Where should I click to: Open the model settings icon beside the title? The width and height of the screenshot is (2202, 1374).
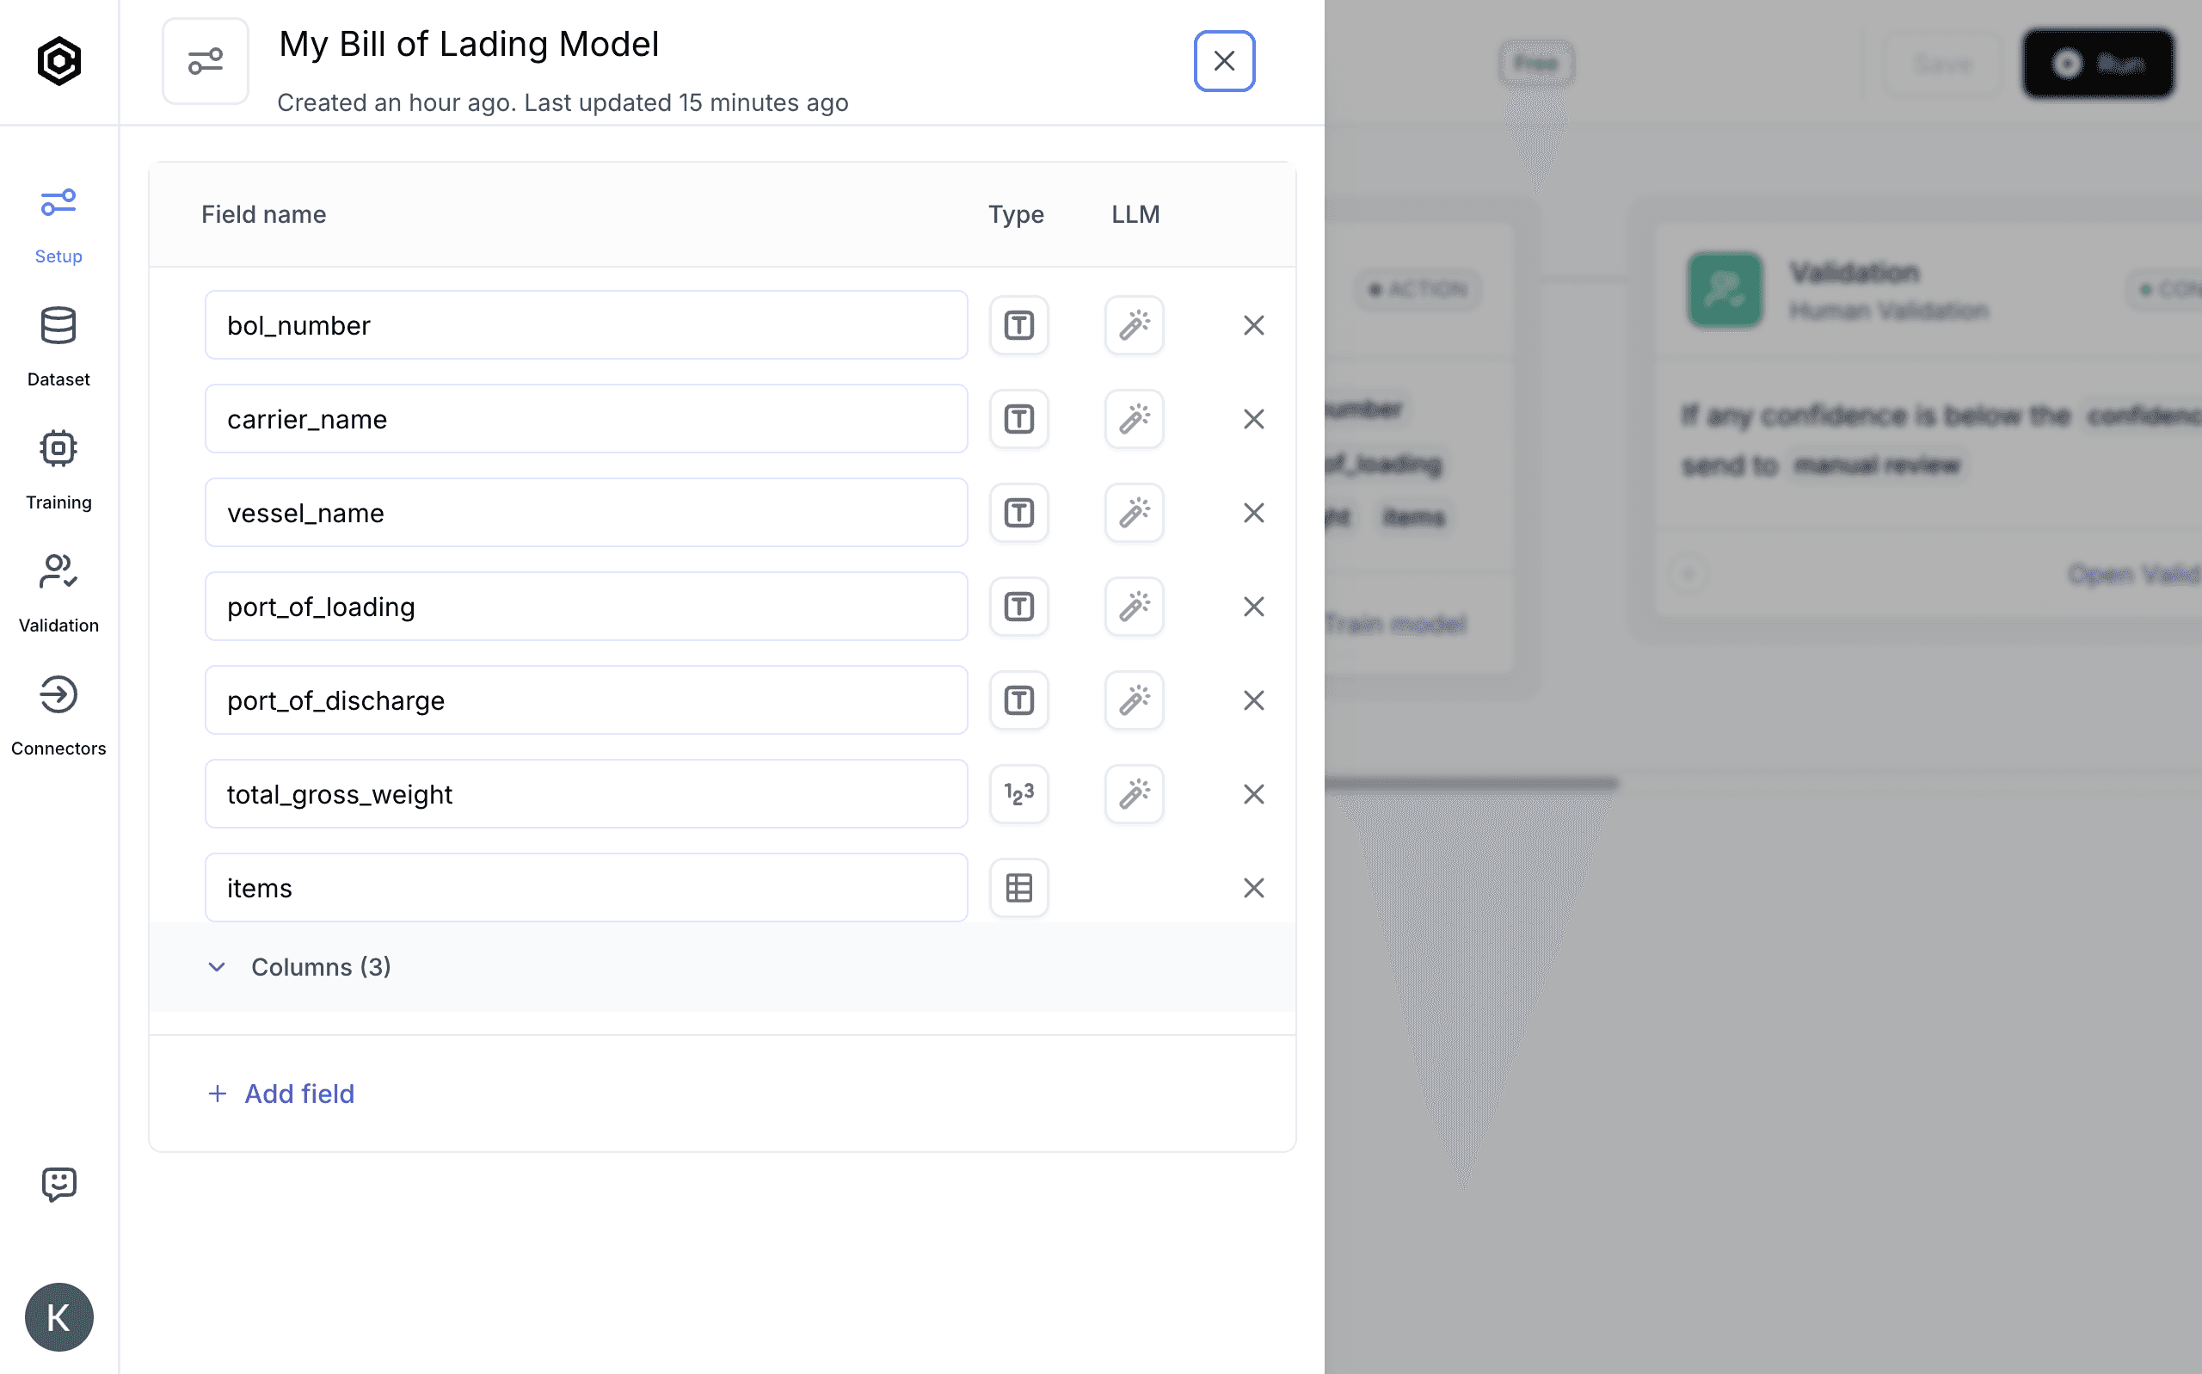[206, 60]
